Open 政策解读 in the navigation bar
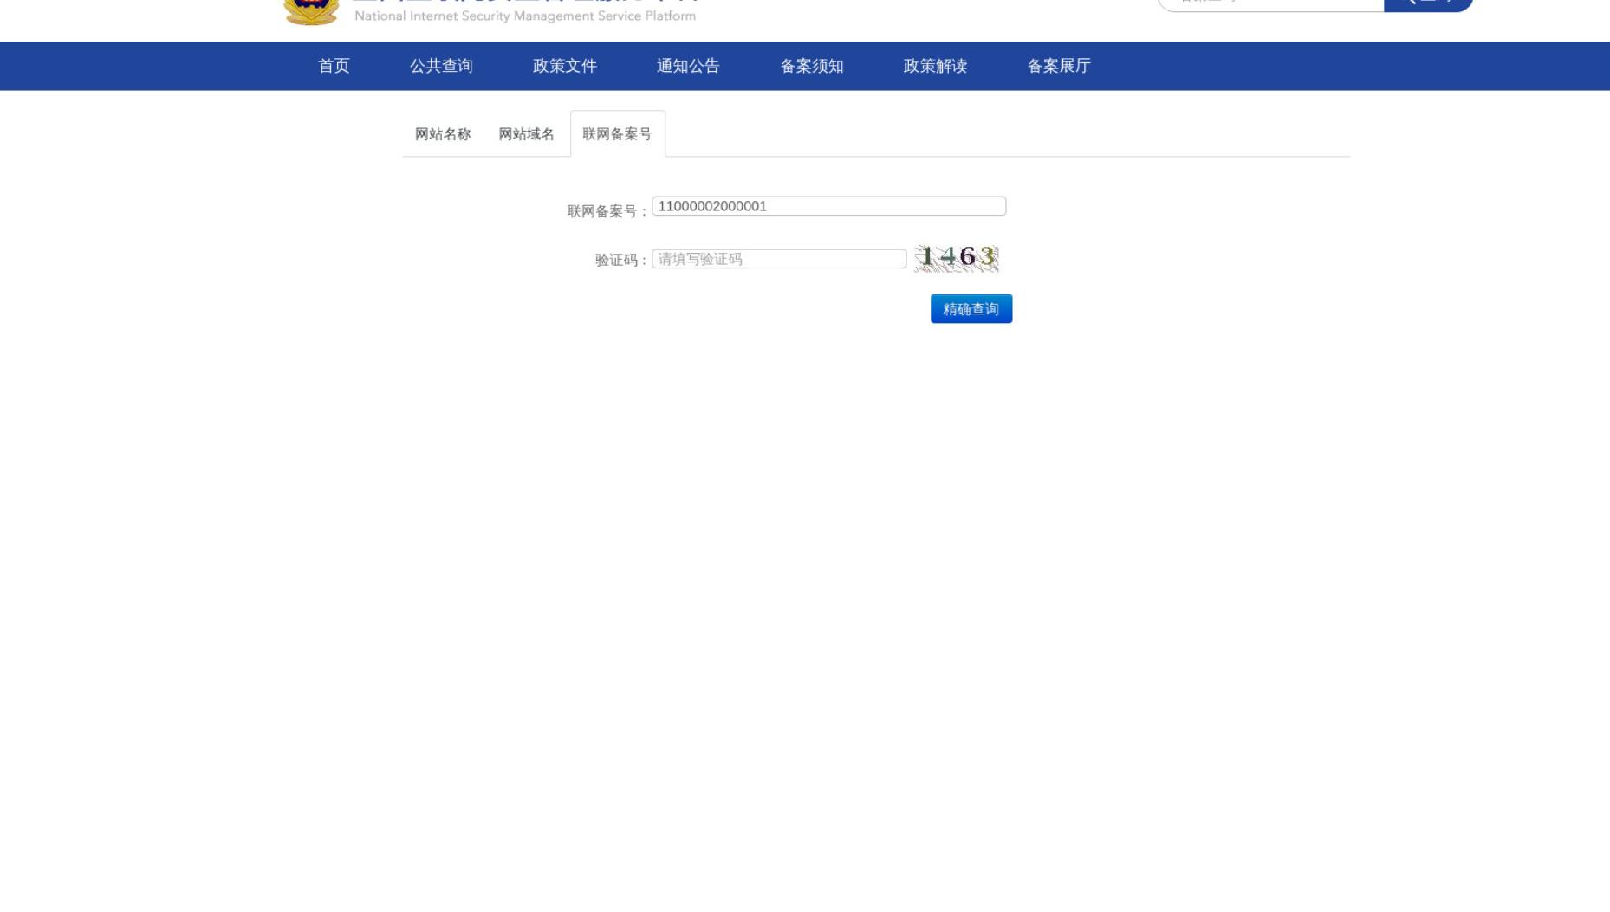Image resolution: width=1610 pixels, height=912 pixels. tap(935, 66)
